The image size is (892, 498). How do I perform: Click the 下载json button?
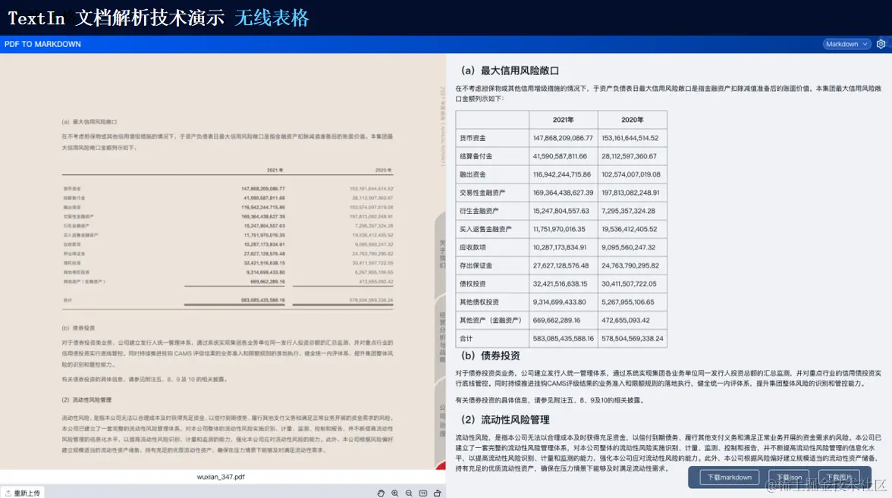tap(789, 478)
